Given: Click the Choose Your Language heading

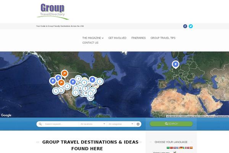Looking at the screenshot, I should click(x=171, y=142).
